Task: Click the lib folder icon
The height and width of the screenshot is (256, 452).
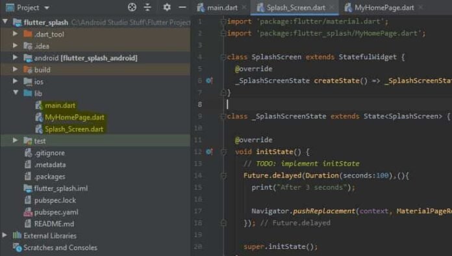Action: pos(28,93)
